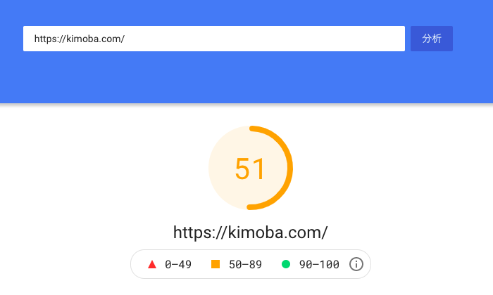The width and height of the screenshot is (493, 295).
Task: Click the white space left of the score gauge
Action: click(x=104, y=168)
